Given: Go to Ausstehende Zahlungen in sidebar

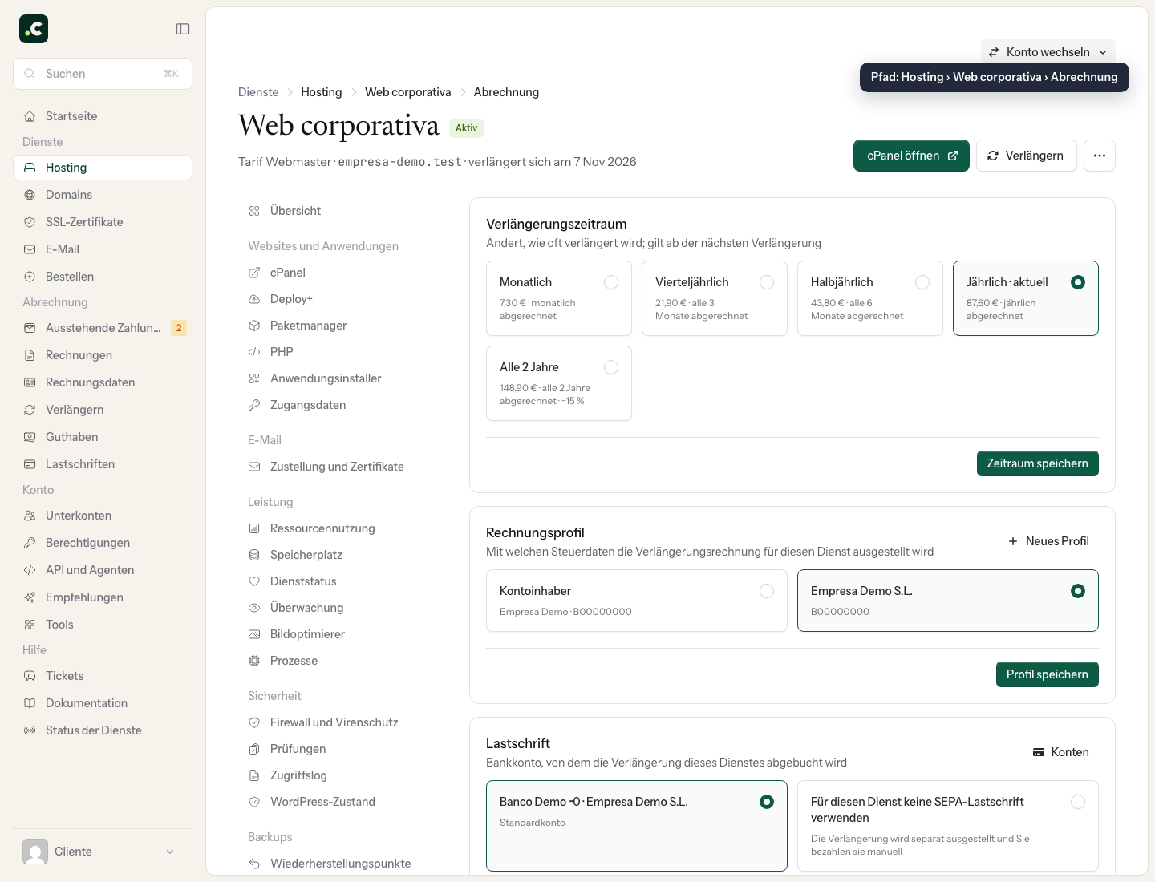Looking at the screenshot, I should click(x=103, y=328).
